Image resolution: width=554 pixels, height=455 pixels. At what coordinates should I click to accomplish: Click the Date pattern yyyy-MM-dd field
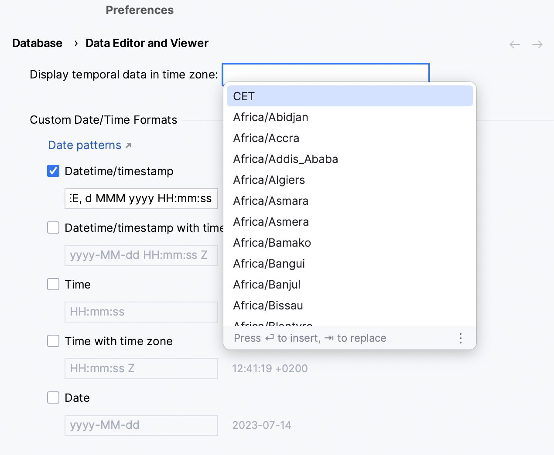[x=141, y=425]
